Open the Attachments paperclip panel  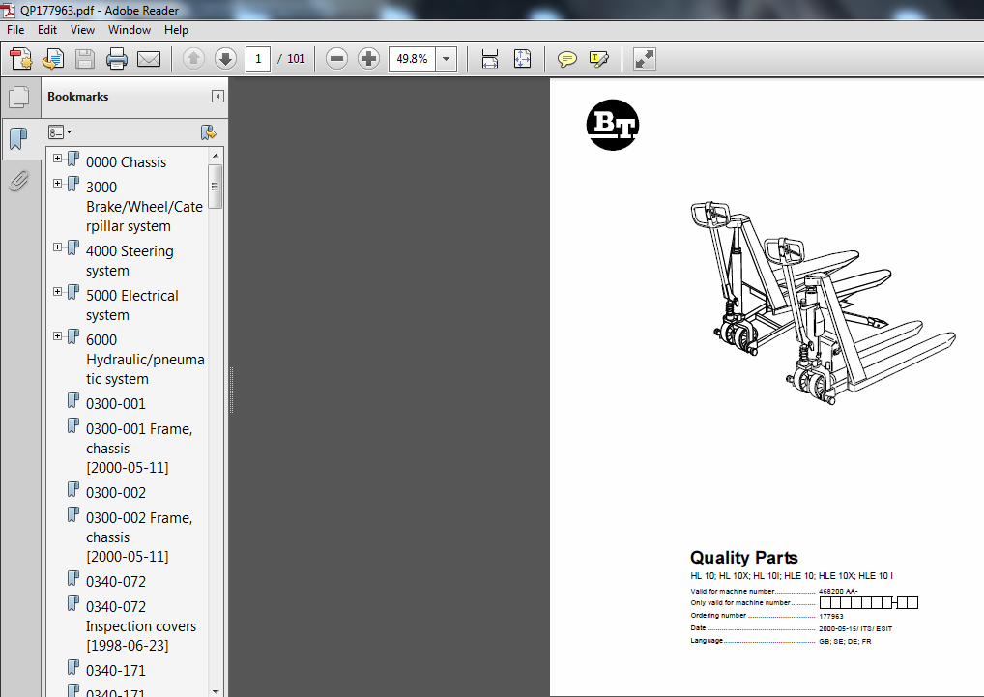point(19,181)
